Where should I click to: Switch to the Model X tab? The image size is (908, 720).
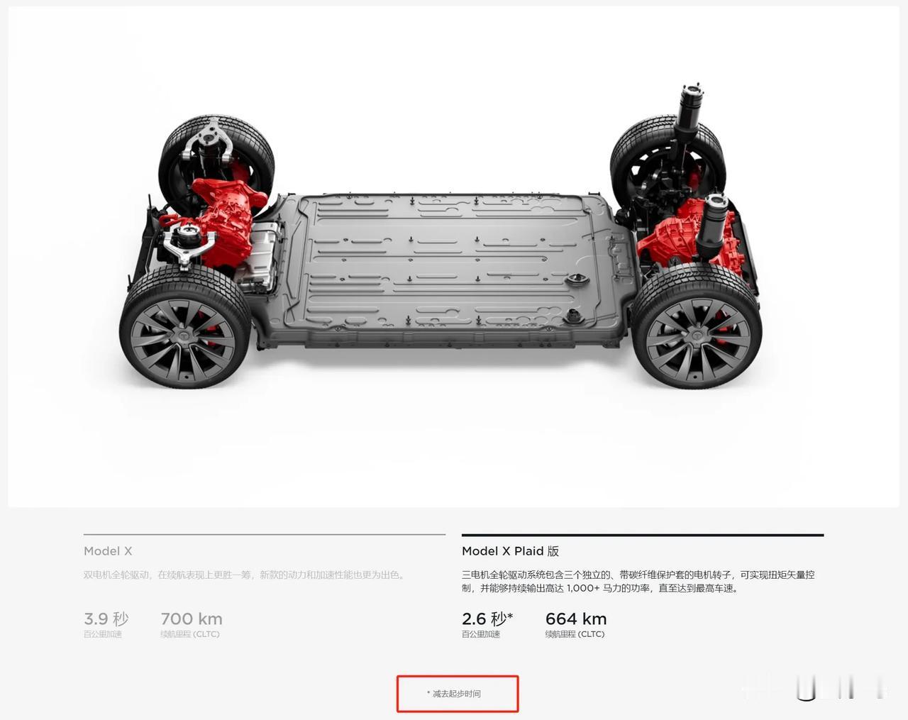tap(108, 551)
